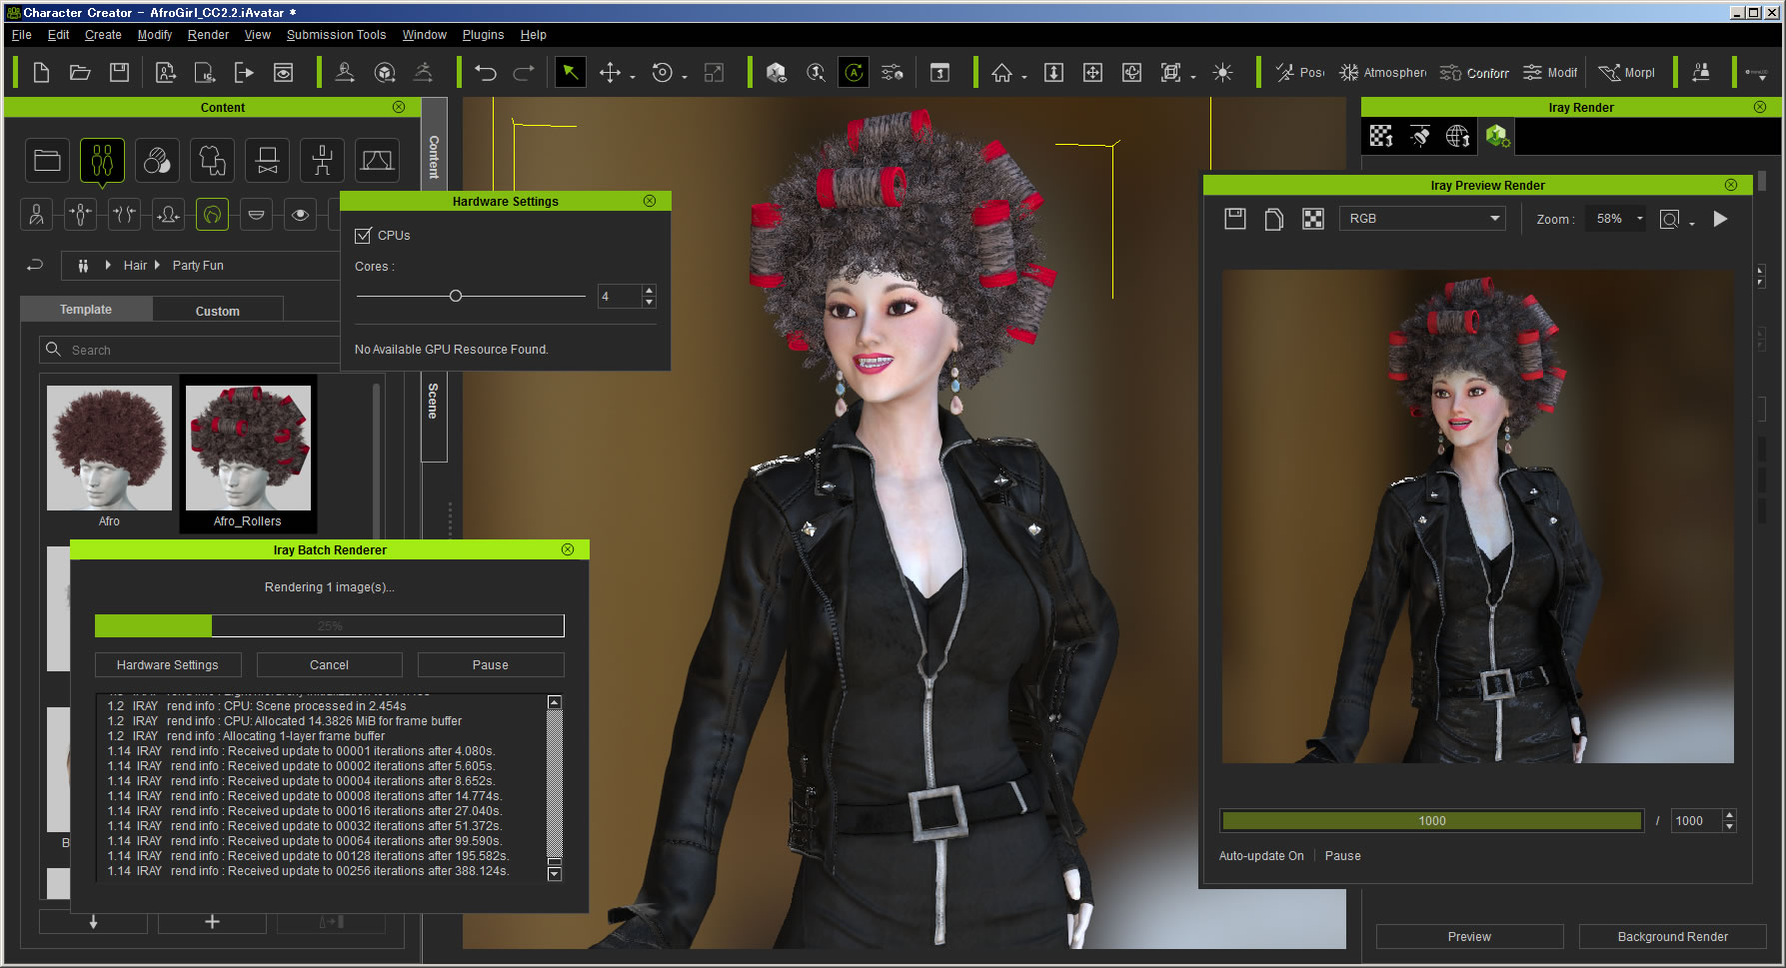The image size is (1786, 968).
Task: Cancel the Iray batch rendering
Action: click(x=329, y=665)
